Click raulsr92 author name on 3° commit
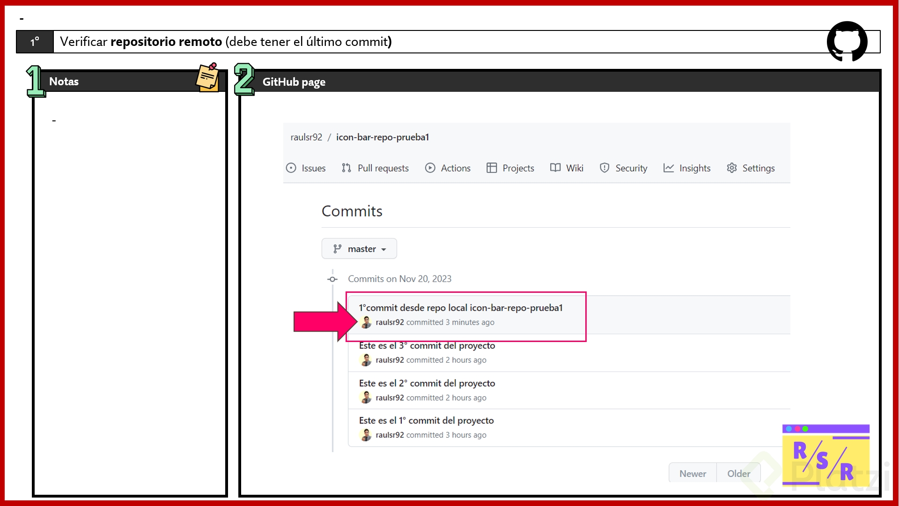 coord(390,360)
